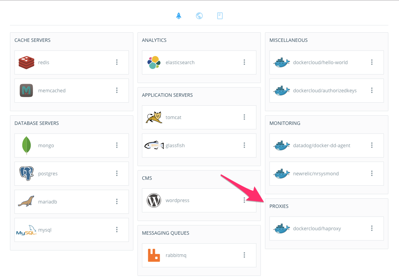The image size is (399, 280).
Task: Open the mongo three-dot menu
Action: pyautogui.click(x=117, y=145)
